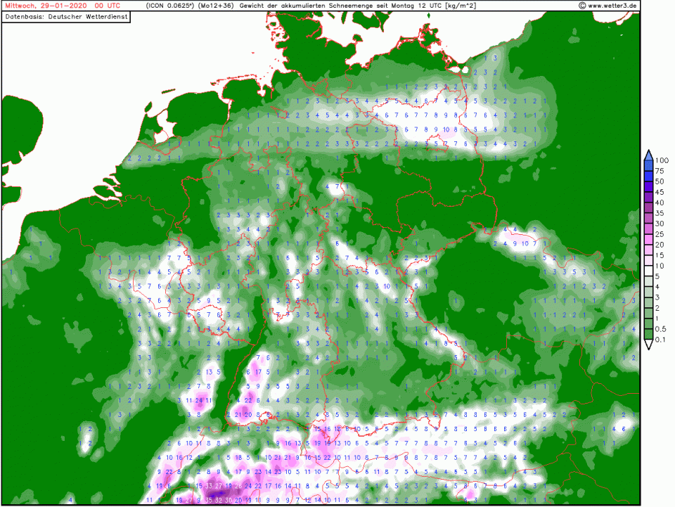Select the purple swatch between 40 and 45
This screenshot has height=507, width=675.
pos(648,198)
